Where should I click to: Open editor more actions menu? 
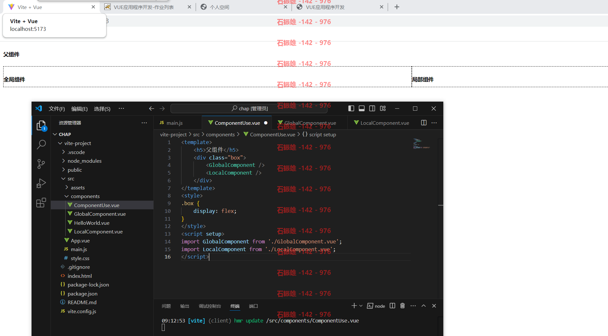pos(434,123)
